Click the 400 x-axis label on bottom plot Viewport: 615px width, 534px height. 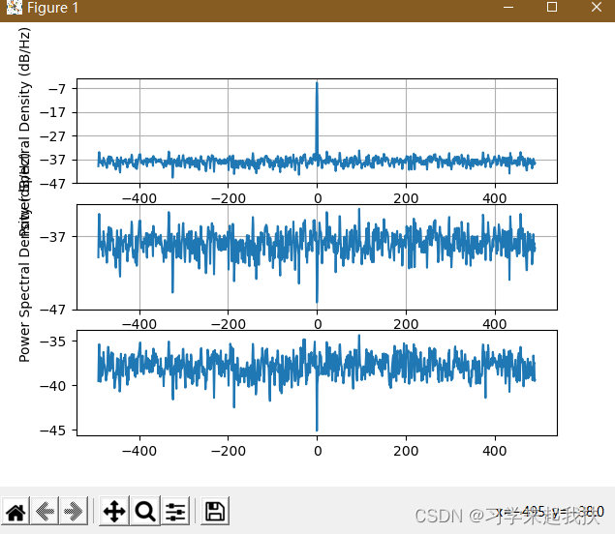coord(495,451)
